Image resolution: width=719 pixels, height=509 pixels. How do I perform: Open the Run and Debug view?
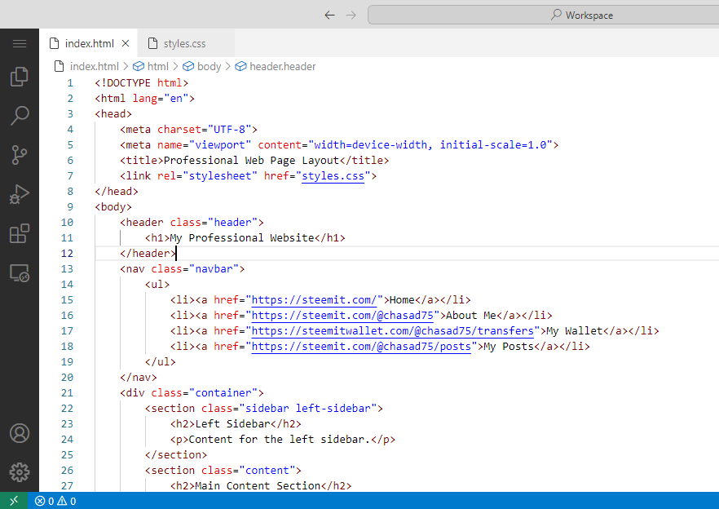tap(20, 194)
